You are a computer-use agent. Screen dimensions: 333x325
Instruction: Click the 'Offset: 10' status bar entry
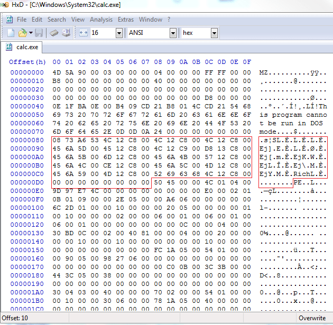click(x=15, y=318)
